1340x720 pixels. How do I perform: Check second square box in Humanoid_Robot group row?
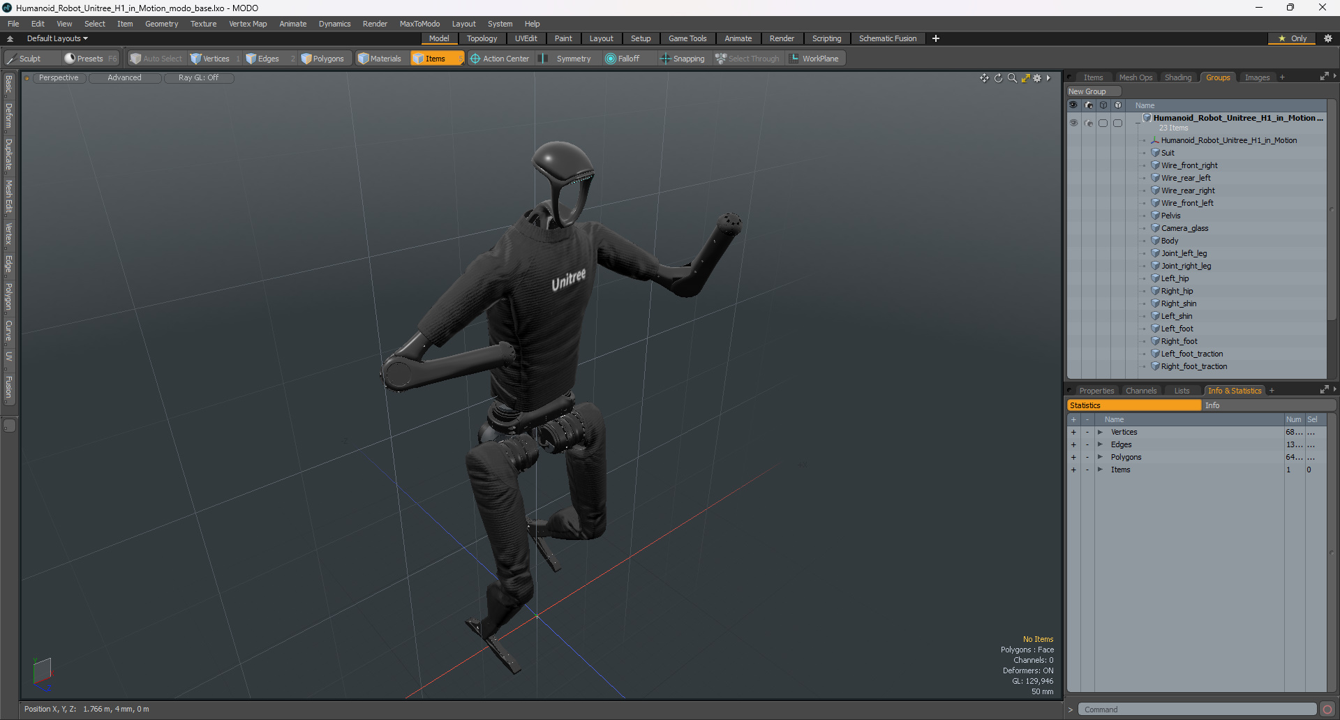coord(1117,123)
